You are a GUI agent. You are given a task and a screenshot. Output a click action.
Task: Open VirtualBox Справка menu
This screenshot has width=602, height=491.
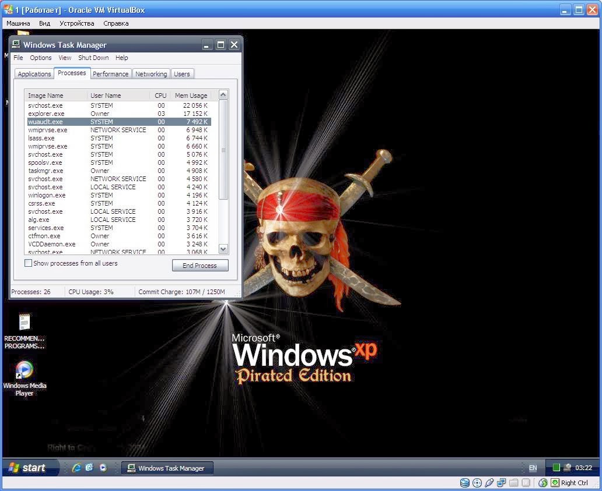[x=116, y=23]
